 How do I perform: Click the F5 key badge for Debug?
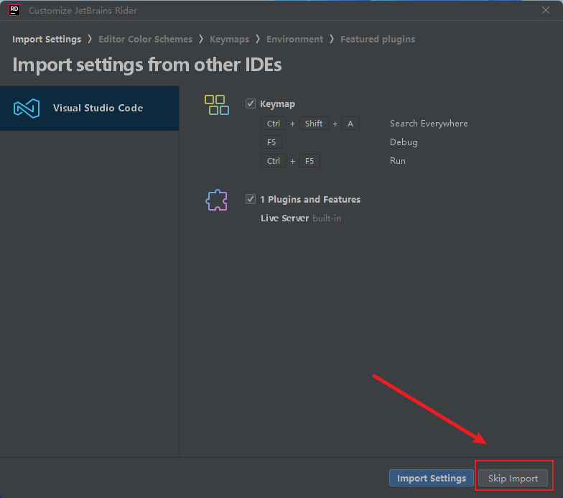coord(271,142)
